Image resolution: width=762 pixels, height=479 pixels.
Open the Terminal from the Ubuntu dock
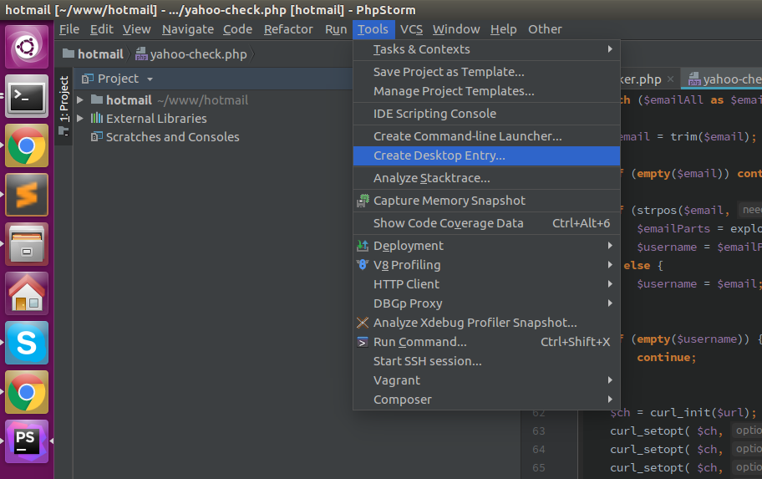click(x=27, y=96)
